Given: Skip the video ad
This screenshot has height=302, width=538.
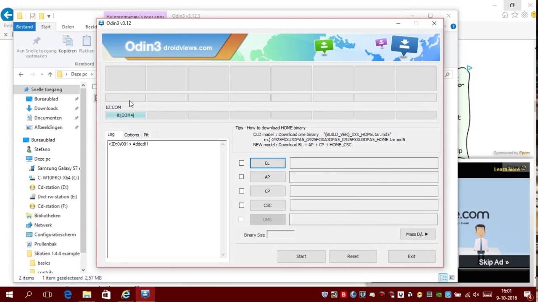Looking at the screenshot, I should [x=494, y=262].
